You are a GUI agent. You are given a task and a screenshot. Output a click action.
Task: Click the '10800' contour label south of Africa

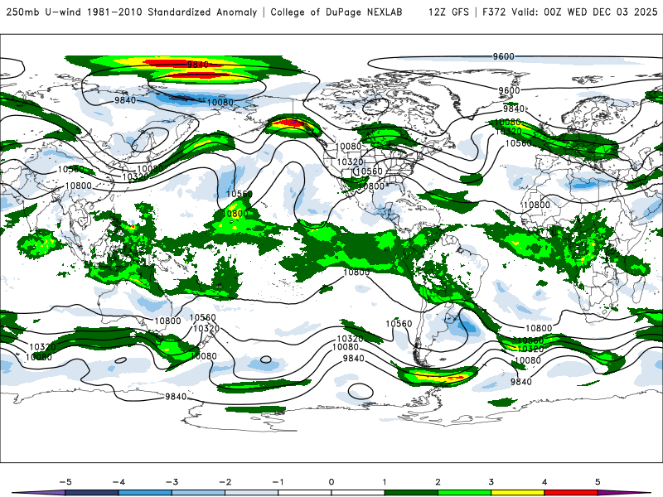tap(539, 328)
